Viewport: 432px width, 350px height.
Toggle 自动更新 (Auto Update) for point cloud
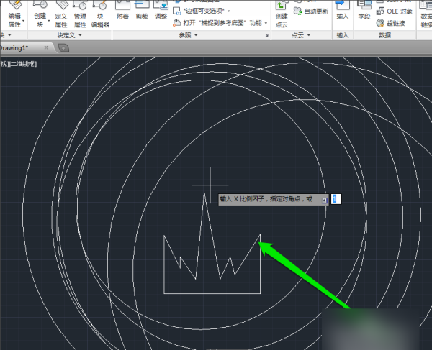(x=311, y=11)
